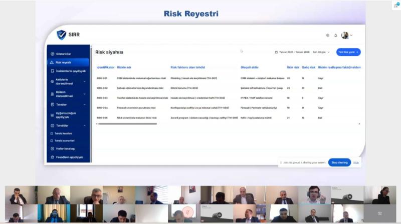
Task: Expand the Rolların idarəedilməsi submenu
Action: tap(84, 93)
